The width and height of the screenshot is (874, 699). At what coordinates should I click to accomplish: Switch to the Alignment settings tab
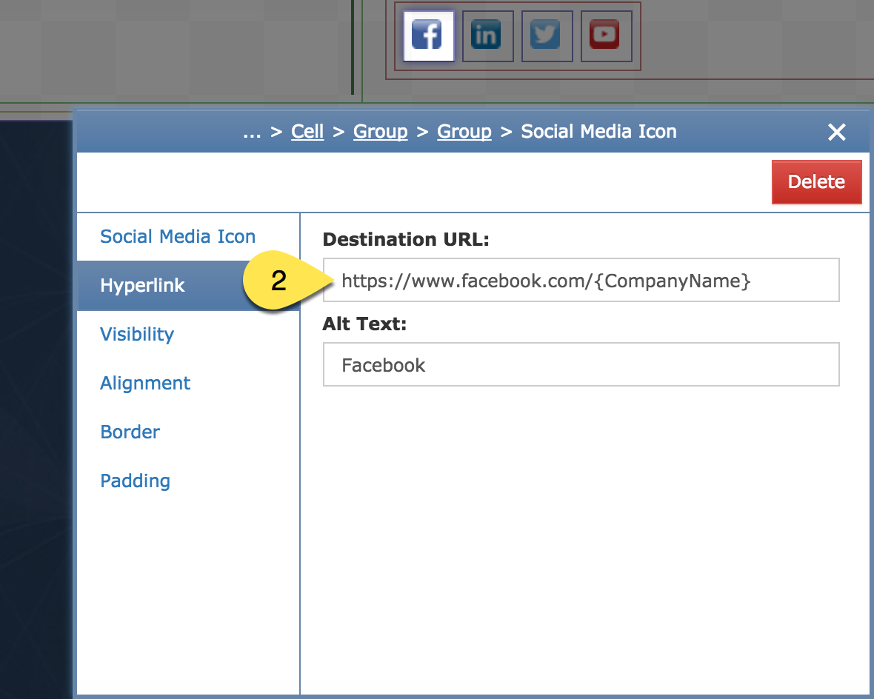click(145, 383)
